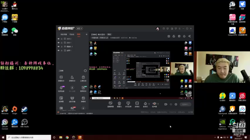Lock the 全屏 1 layer
250x140 pixels.
tap(62, 50)
